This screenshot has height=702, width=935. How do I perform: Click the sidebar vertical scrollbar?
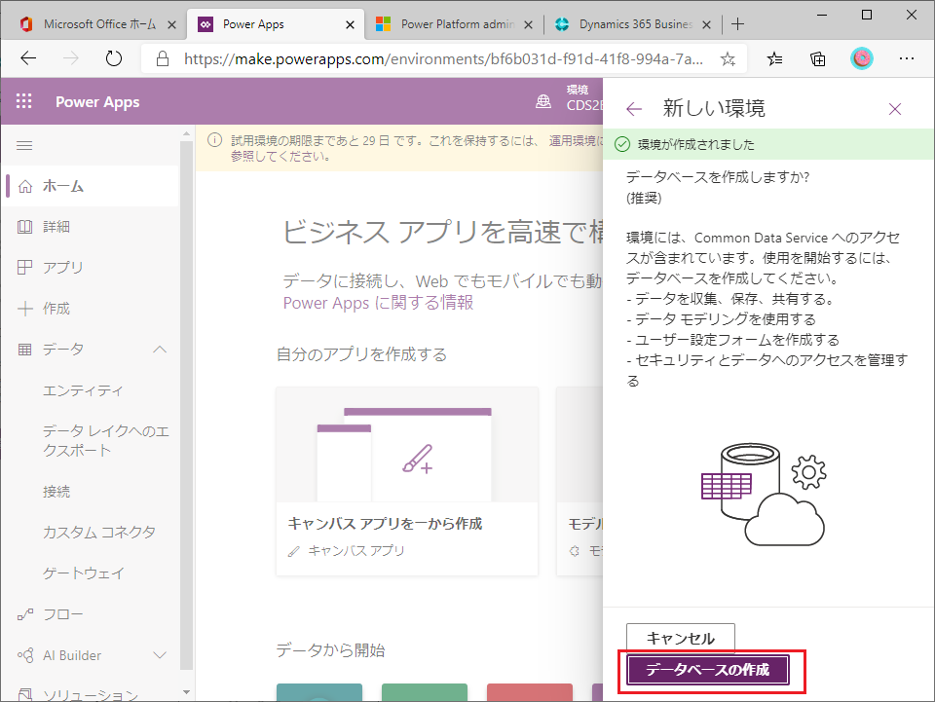click(x=186, y=405)
